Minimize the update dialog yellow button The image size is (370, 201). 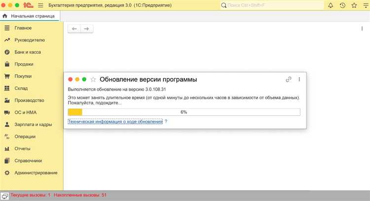pyautogui.click(x=77, y=79)
